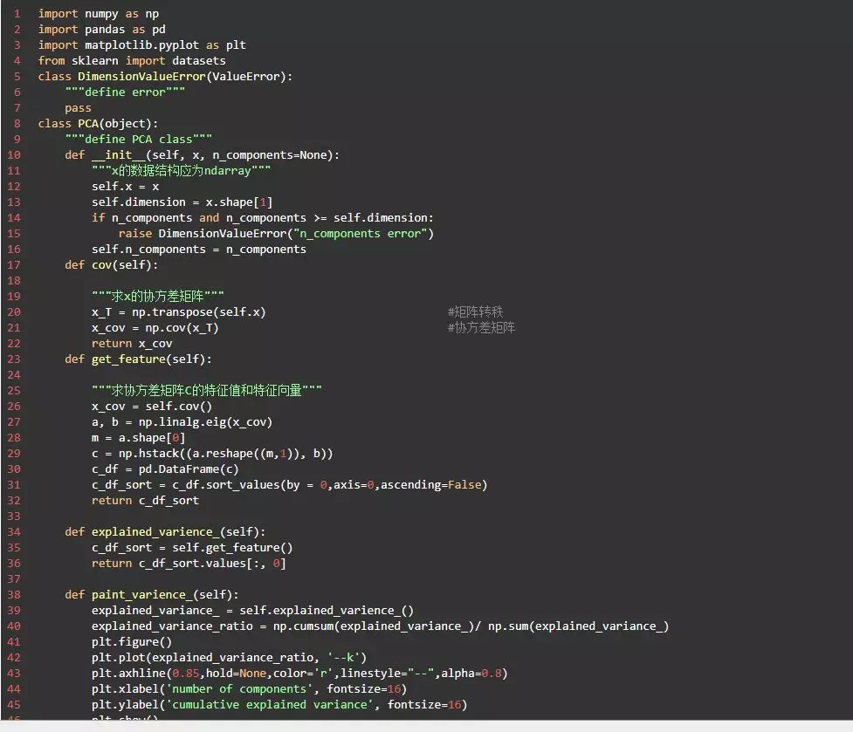Click 'def paint_varience_(self):' line
The width and height of the screenshot is (853, 732).
[152, 596]
